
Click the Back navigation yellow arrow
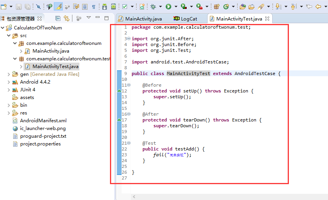coord(318,7)
